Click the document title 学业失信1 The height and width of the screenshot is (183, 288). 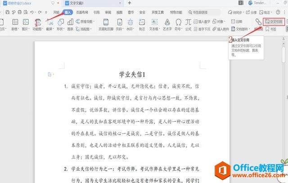tap(132, 75)
